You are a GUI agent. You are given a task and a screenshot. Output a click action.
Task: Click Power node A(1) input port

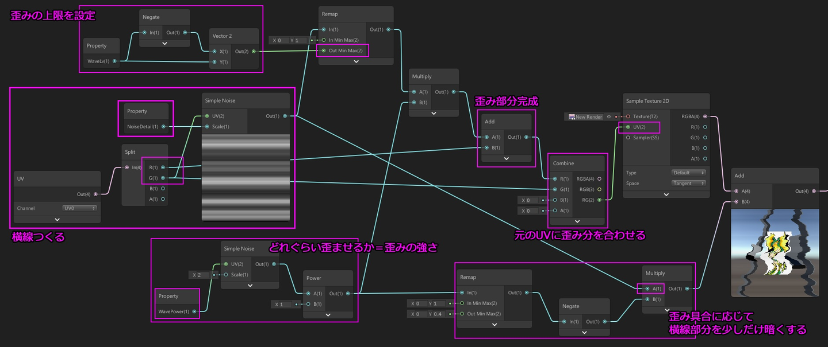pyautogui.click(x=308, y=293)
